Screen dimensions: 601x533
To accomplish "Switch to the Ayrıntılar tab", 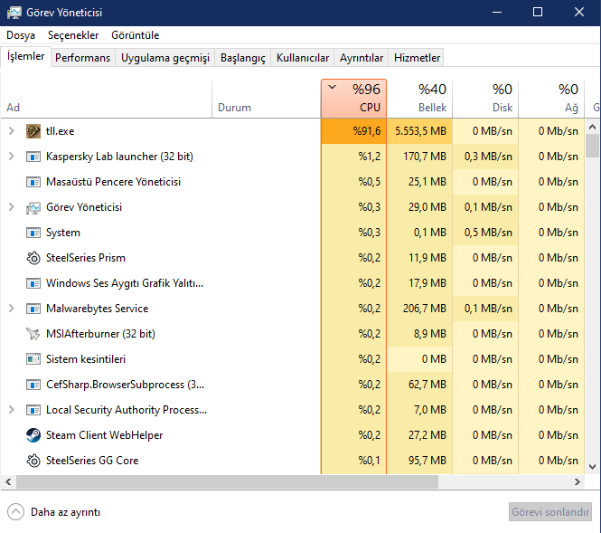I will [x=362, y=58].
